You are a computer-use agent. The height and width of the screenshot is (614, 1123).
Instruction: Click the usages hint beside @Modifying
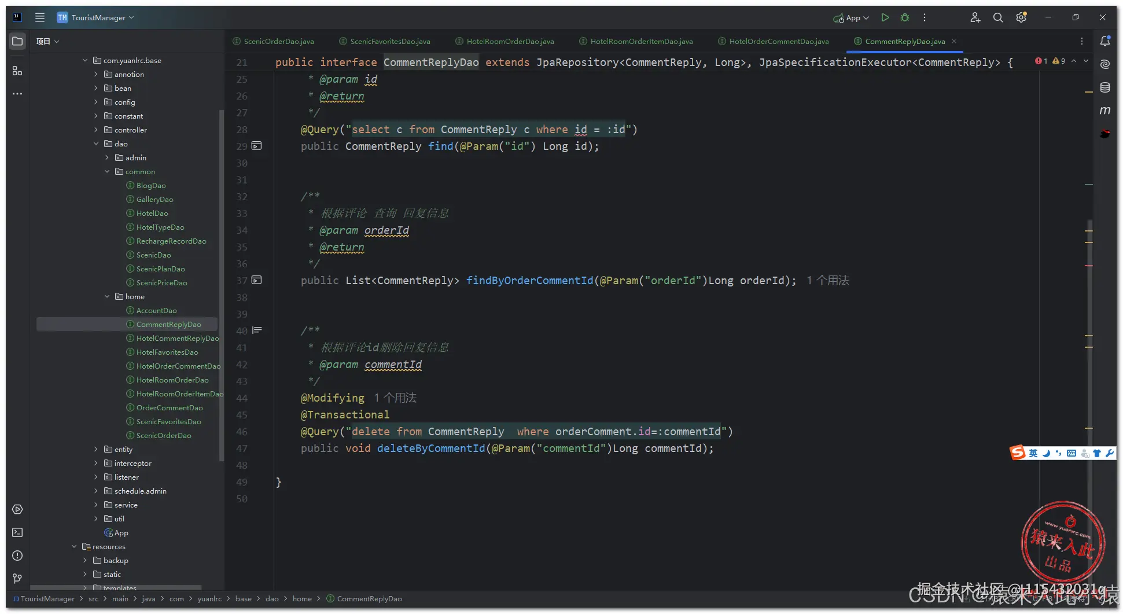pyautogui.click(x=395, y=398)
